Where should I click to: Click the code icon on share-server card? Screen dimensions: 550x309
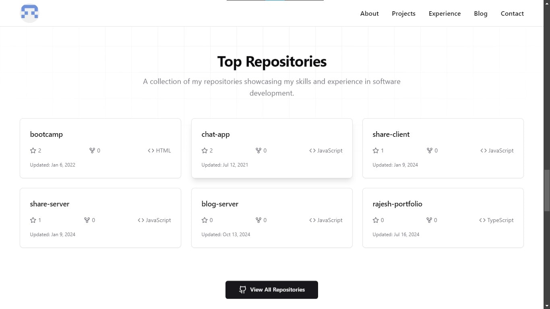pos(141,220)
